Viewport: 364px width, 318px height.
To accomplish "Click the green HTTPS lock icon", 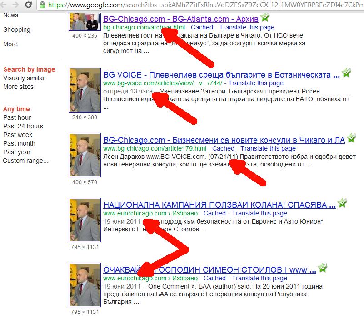I will [x=42, y=5].
